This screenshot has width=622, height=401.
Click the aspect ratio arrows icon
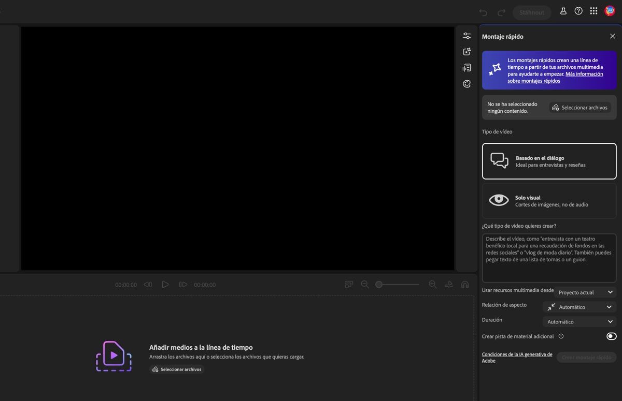pyautogui.click(x=551, y=307)
